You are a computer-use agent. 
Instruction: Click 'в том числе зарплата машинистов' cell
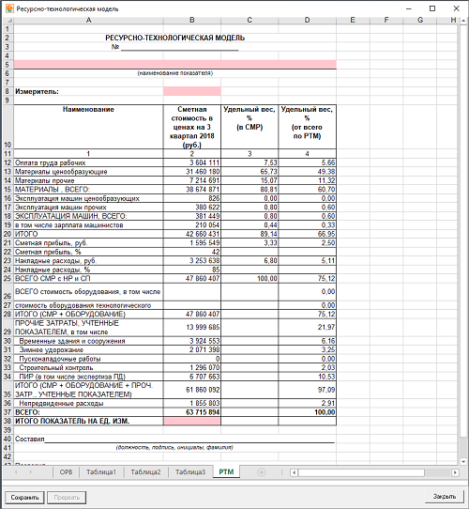88,225
